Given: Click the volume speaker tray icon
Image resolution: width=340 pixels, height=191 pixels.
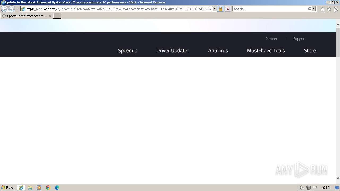Looking at the screenshot, I should click(302, 188).
